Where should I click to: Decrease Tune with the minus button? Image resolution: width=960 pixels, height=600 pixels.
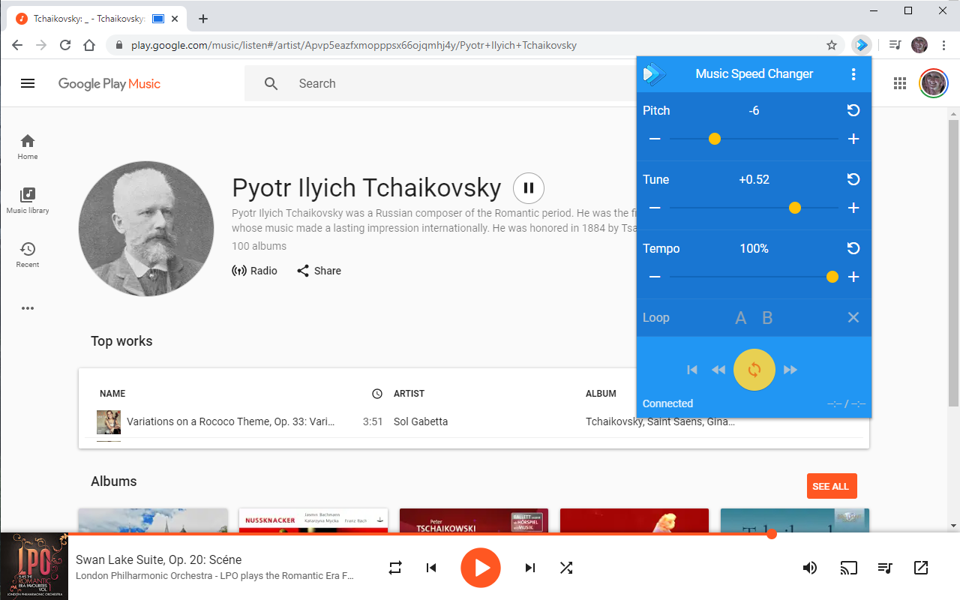pos(655,208)
